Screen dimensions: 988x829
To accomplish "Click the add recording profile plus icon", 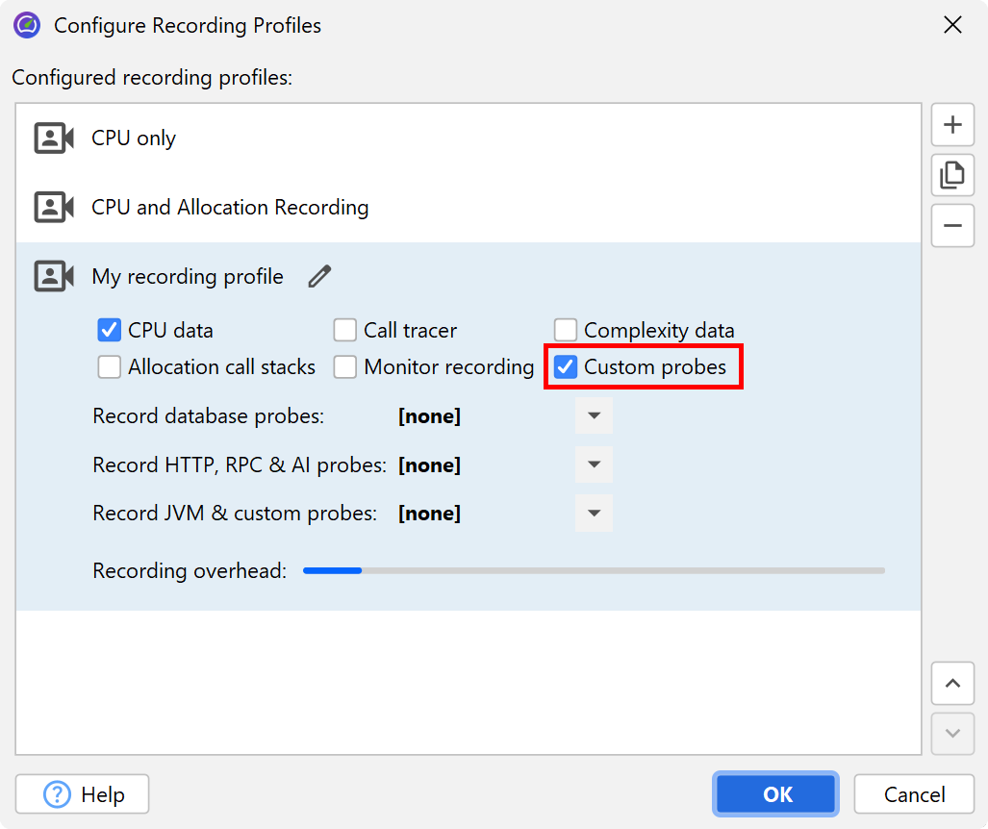I will [952, 125].
